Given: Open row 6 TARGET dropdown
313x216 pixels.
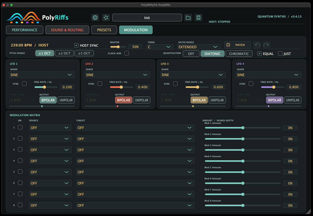Looking at the screenshot, I should (x=135, y=183).
